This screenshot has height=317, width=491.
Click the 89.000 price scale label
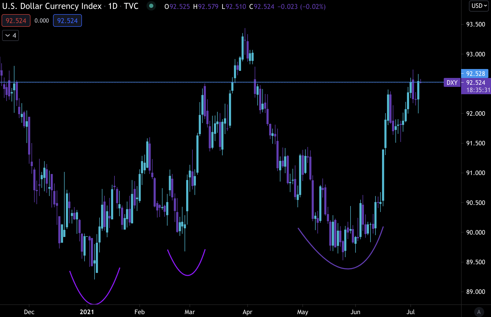[x=476, y=292]
